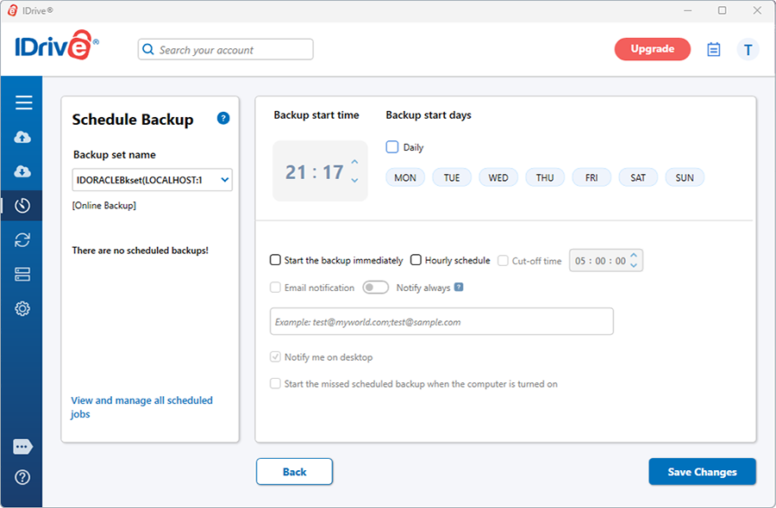Open the Settings gear icon

[x=23, y=308]
